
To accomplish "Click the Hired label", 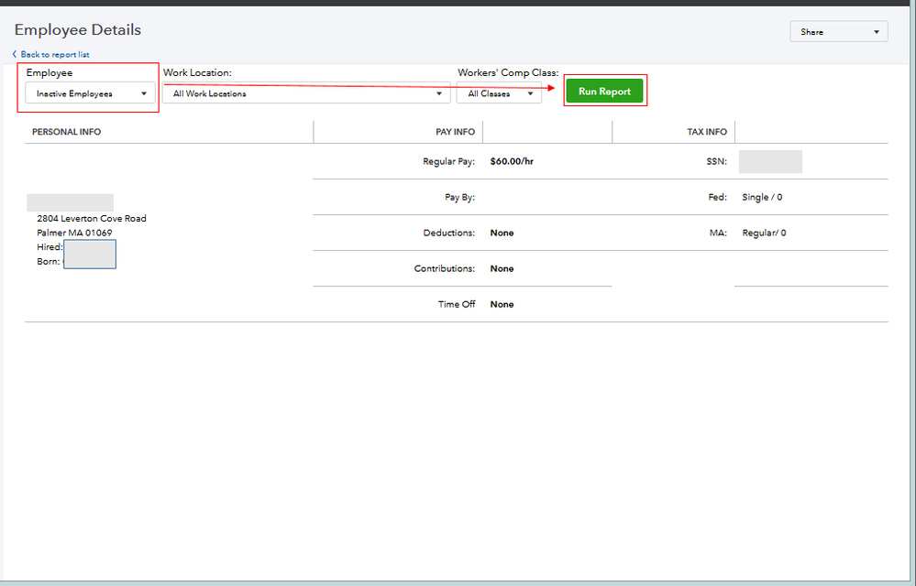I will (50, 246).
